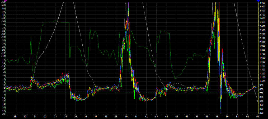Click the '53' label on the time axis
The image size is (268, 119).
pos(257,116)
